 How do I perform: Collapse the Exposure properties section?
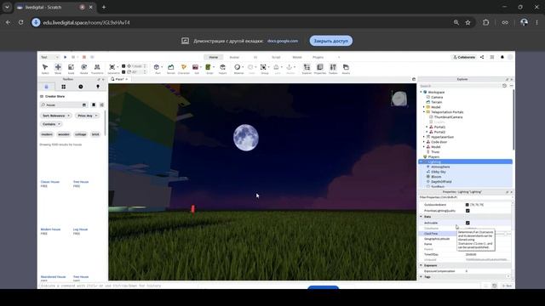421,265
